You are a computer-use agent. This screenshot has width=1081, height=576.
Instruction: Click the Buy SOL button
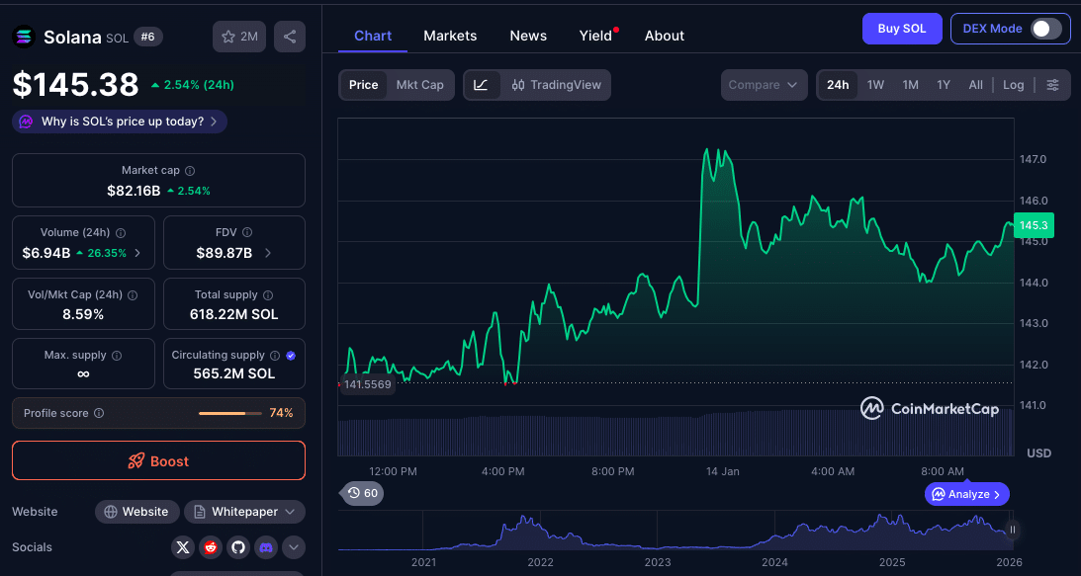[901, 29]
